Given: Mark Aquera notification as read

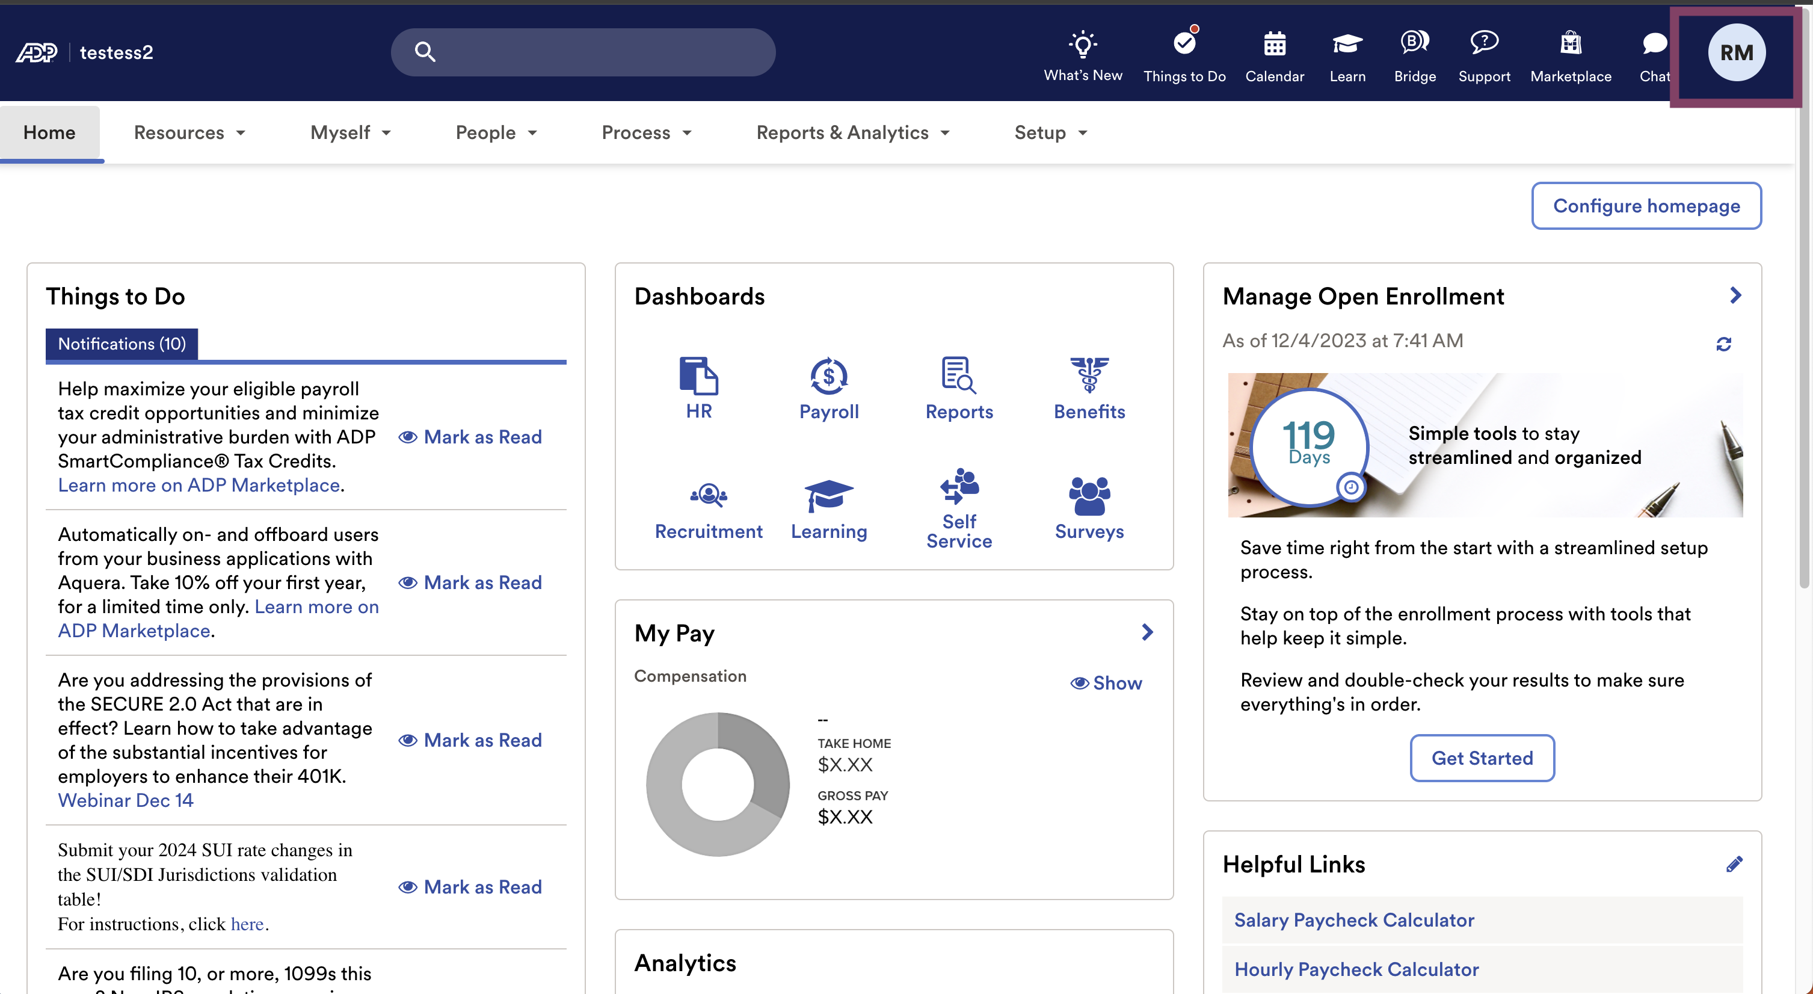Looking at the screenshot, I should click(469, 582).
